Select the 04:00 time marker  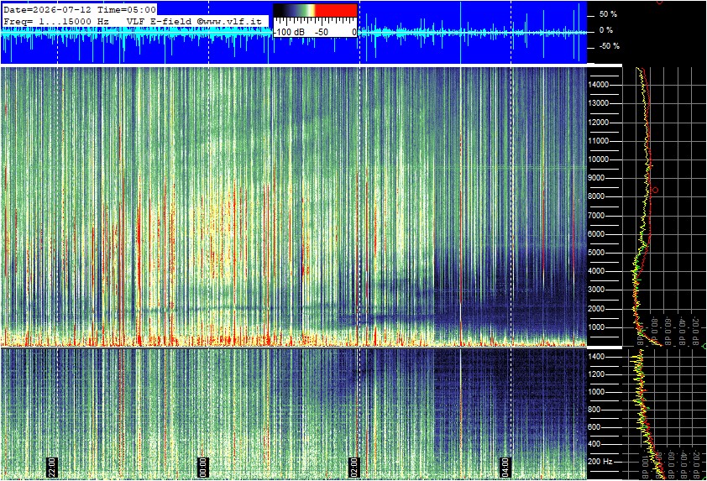pyautogui.click(x=505, y=467)
